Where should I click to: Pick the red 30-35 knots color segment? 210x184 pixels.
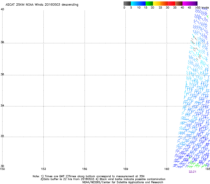pos(171,3)
